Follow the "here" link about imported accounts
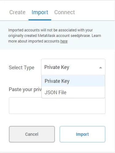 [64, 41]
